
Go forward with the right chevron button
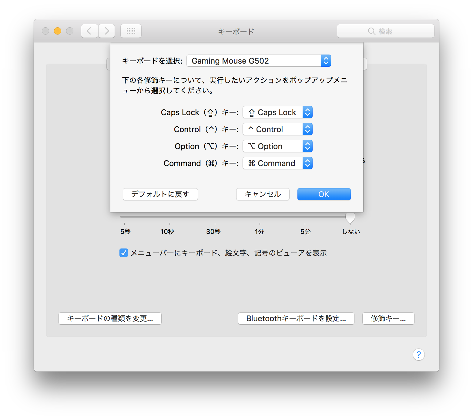pyautogui.click(x=107, y=31)
